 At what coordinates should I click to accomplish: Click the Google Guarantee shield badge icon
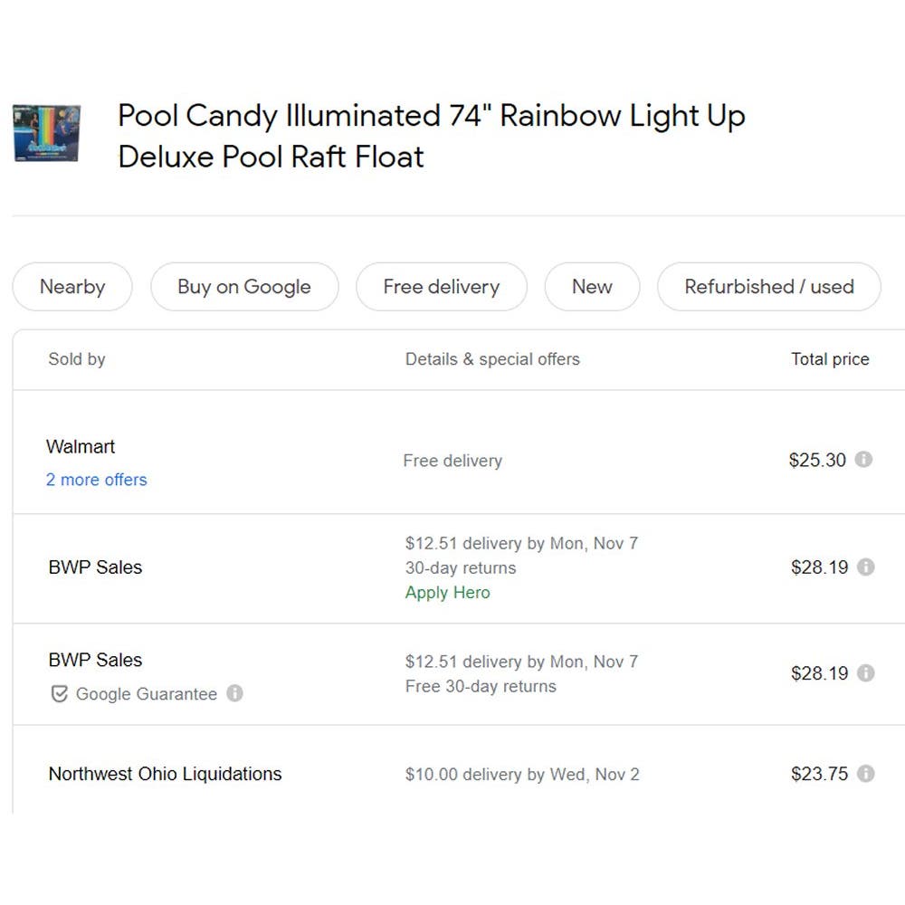(x=59, y=694)
